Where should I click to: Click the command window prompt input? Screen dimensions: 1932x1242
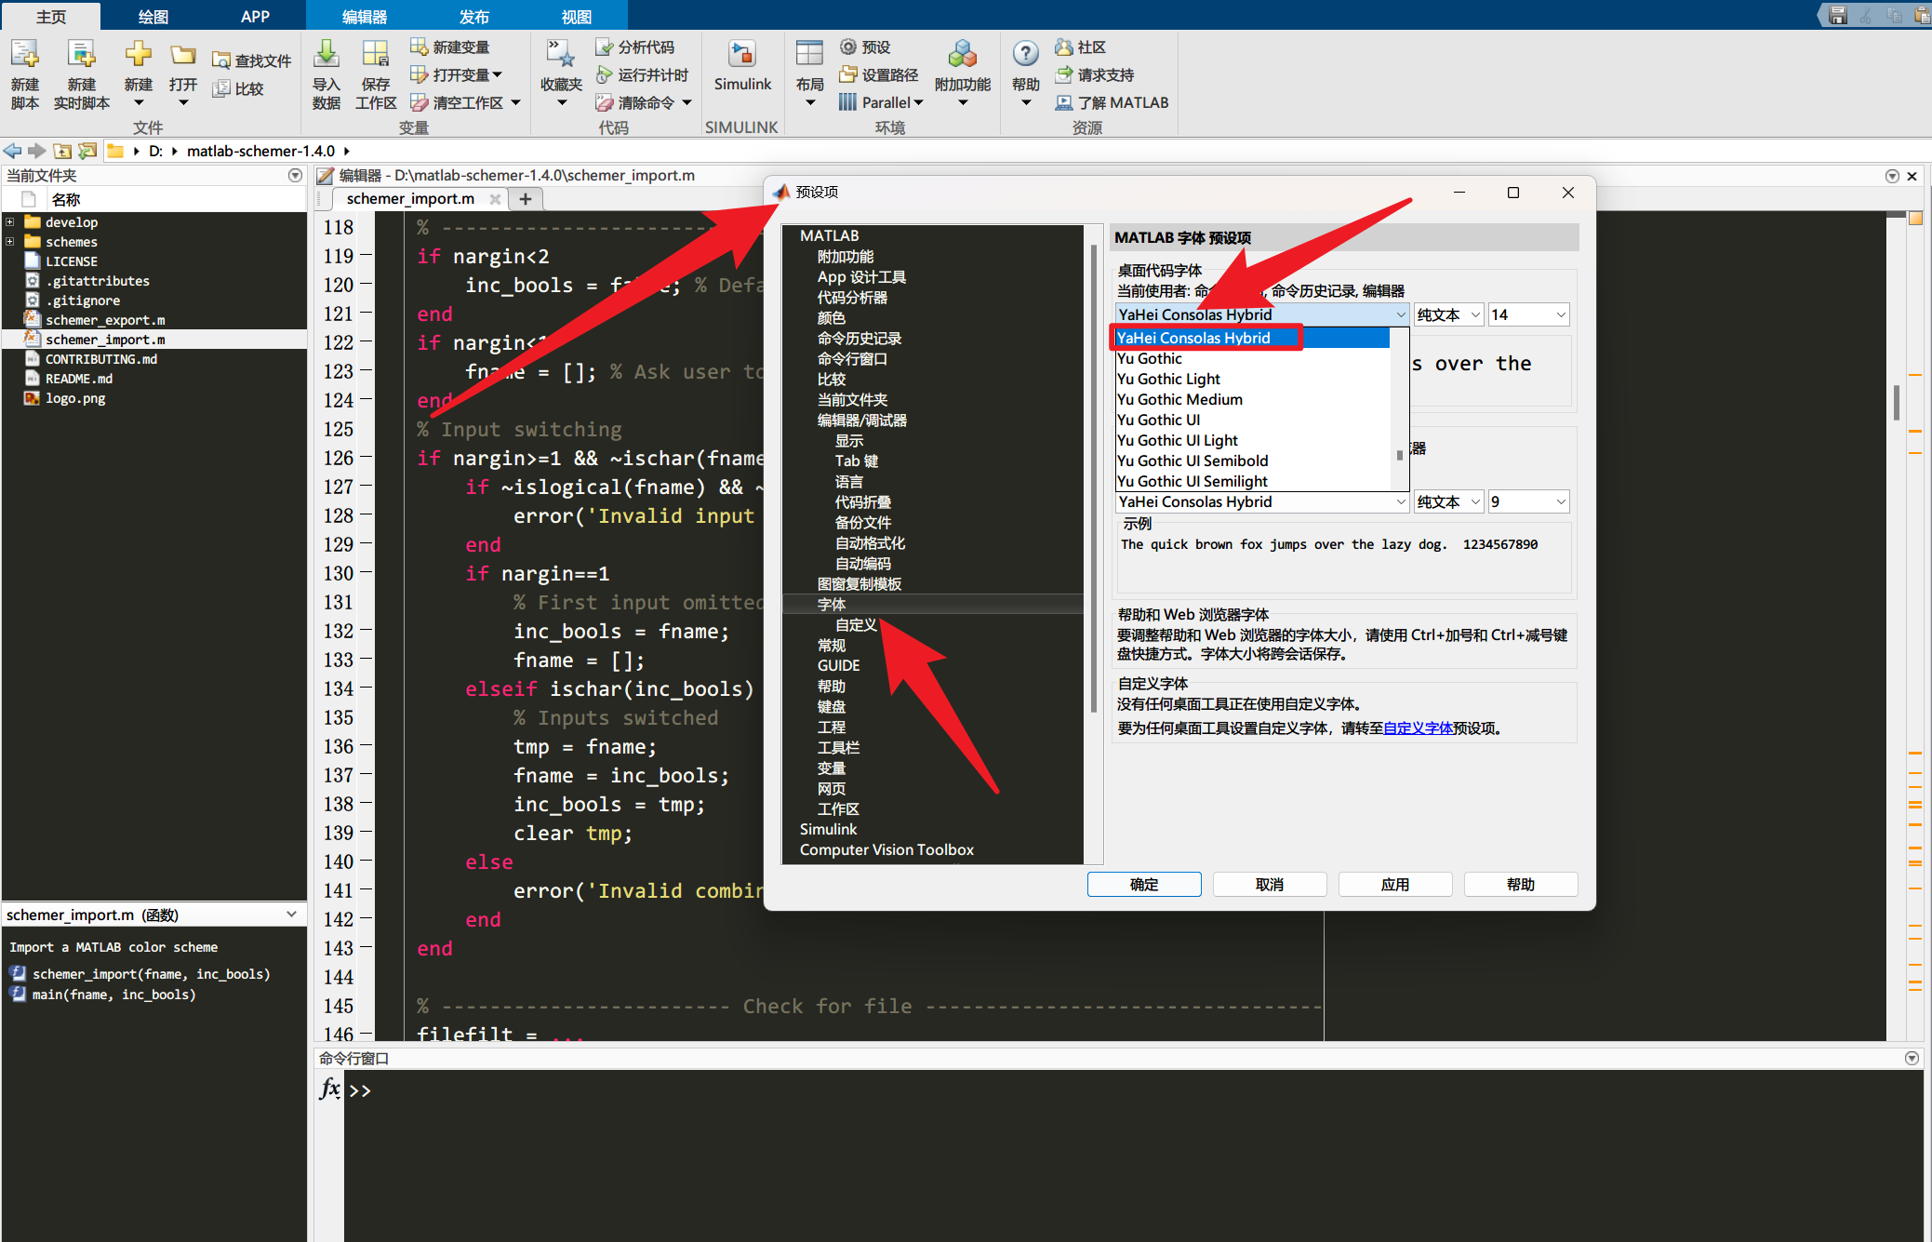(1132, 1090)
